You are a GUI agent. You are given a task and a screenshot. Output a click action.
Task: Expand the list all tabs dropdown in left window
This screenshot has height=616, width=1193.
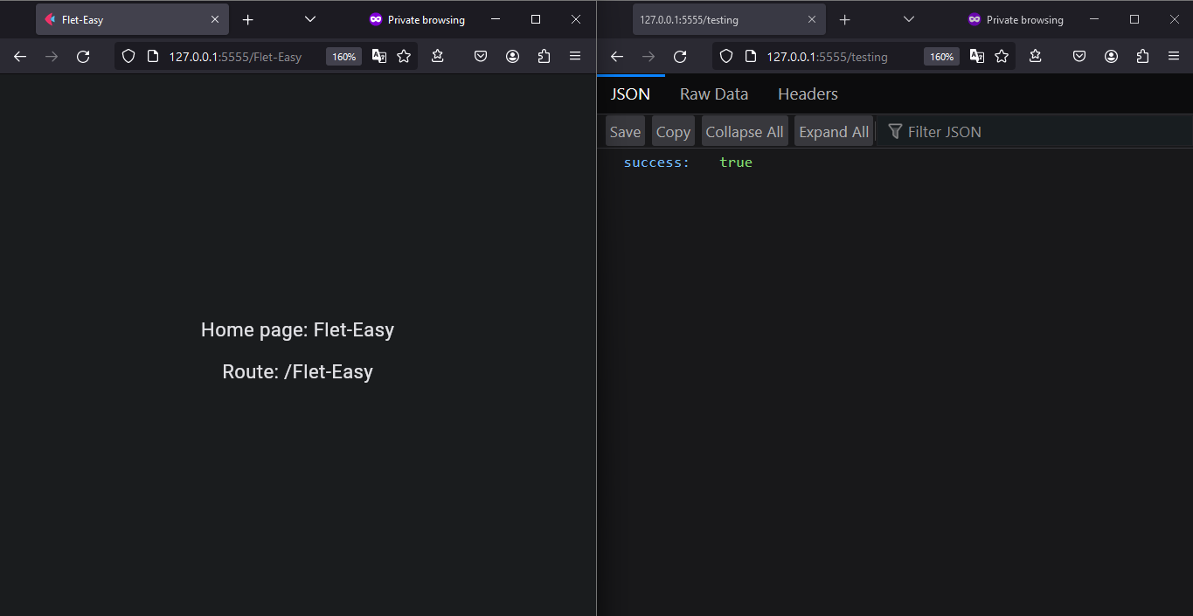pyautogui.click(x=310, y=19)
